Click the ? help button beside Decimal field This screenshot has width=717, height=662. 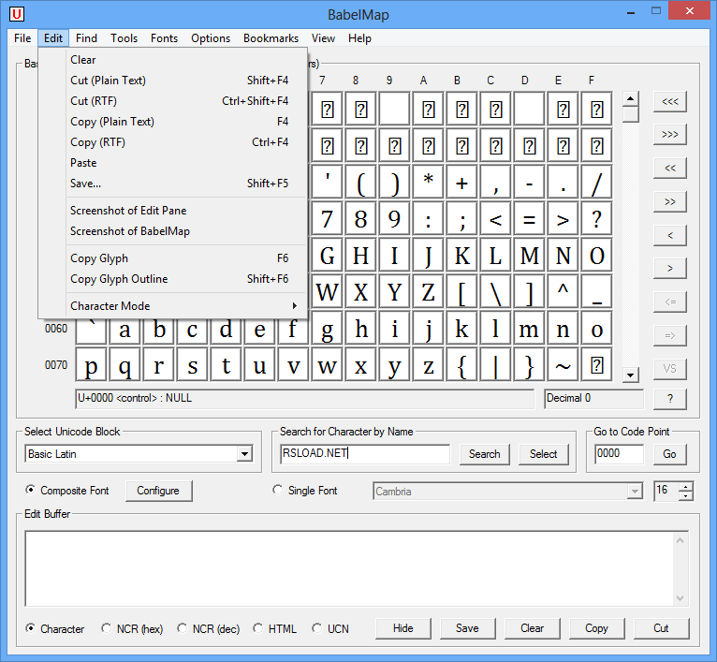coord(670,399)
